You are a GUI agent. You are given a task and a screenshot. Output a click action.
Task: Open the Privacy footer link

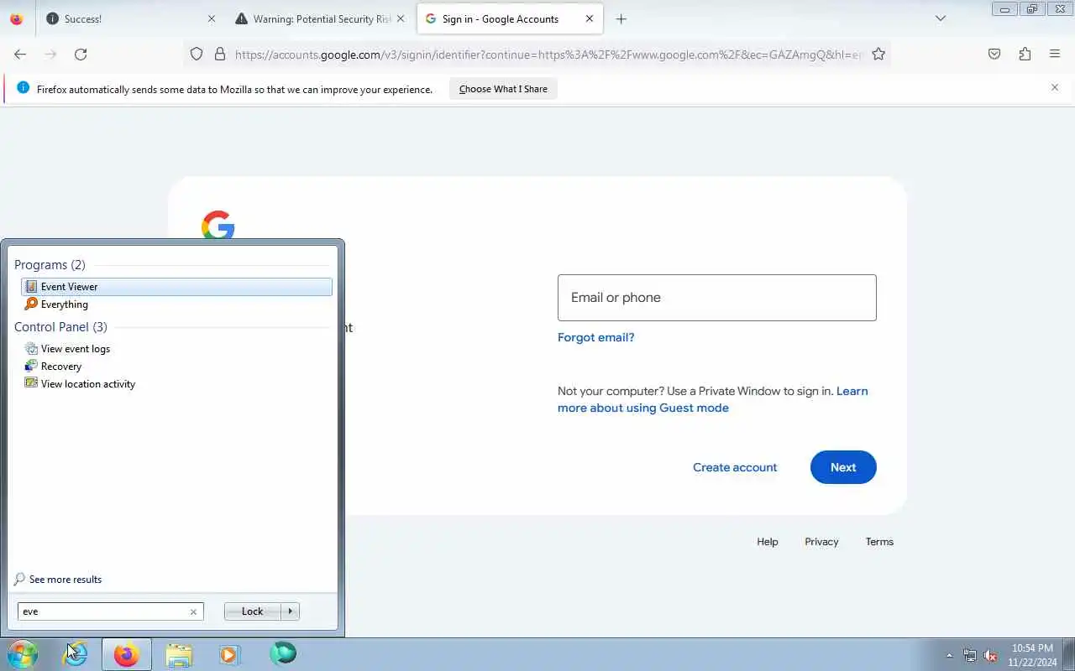821,542
